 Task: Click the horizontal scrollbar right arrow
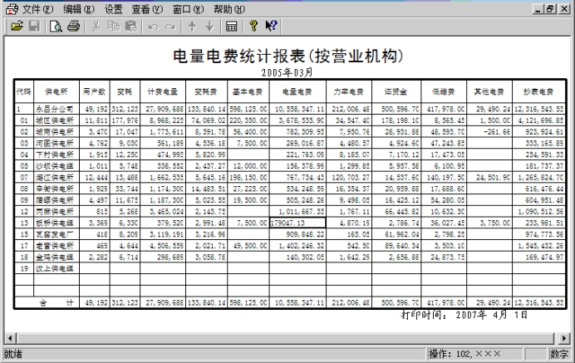(568, 338)
